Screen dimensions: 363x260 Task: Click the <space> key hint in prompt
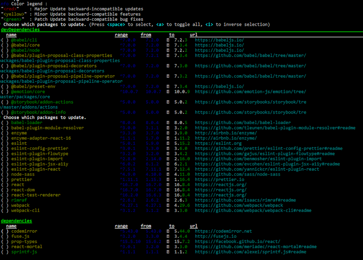[x=116, y=24]
